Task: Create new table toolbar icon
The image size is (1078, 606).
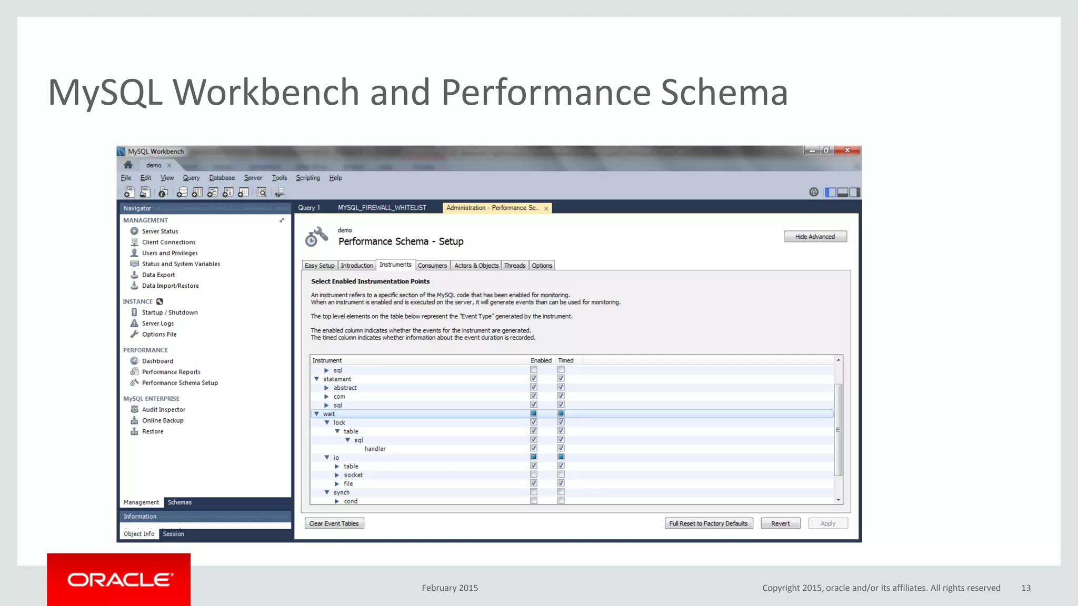Action: (197, 193)
